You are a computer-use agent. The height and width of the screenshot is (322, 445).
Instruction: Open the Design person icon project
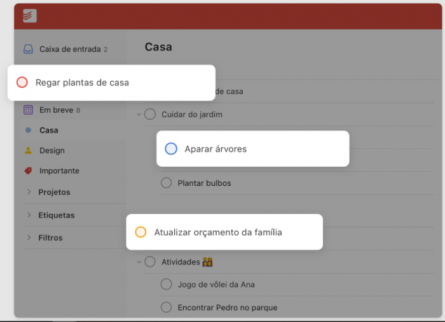point(28,150)
